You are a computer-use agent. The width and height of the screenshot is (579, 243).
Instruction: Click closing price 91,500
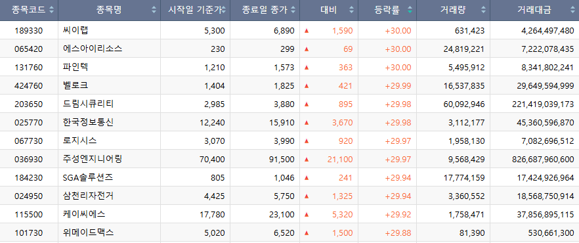coord(282,160)
